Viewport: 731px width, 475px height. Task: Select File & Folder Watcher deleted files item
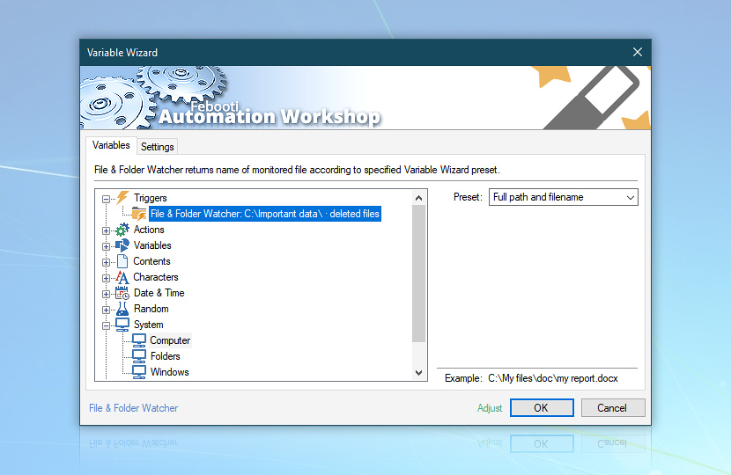[x=265, y=214]
